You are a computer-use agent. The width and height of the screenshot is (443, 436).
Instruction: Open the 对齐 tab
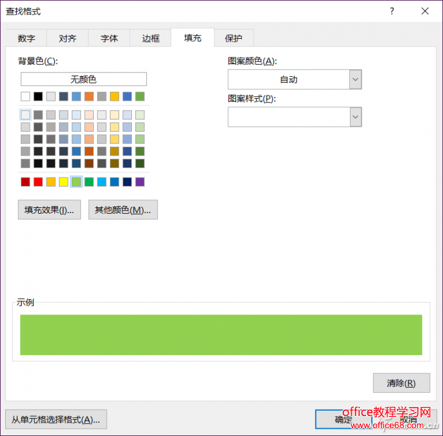tap(67, 38)
